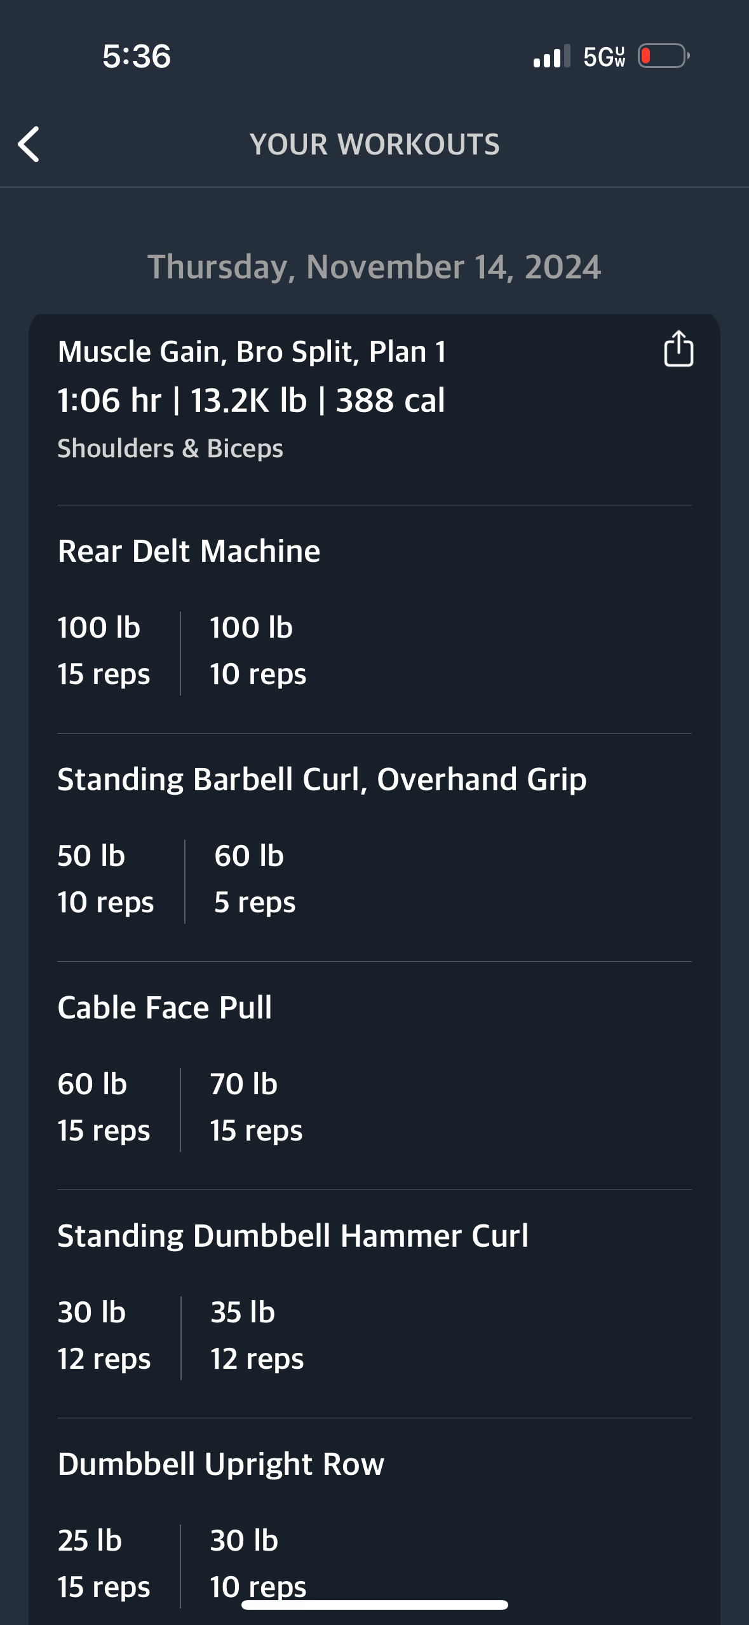Screen dimensions: 749x1625
Task: Tap the 5G network indicator
Action: pyautogui.click(x=604, y=57)
